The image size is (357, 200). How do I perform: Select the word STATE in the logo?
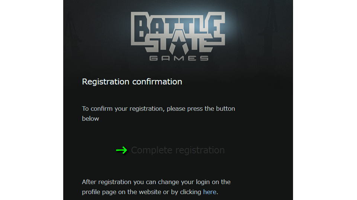(x=178, y=45)
